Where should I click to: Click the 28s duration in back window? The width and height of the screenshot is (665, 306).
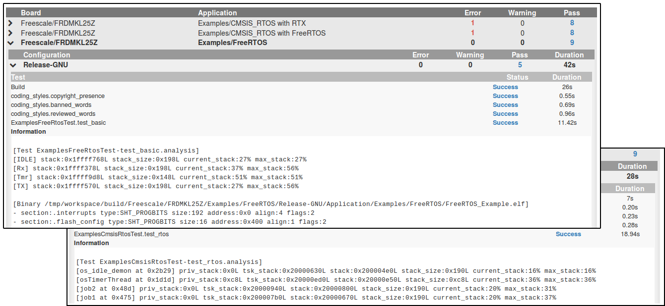click(632, 176)
